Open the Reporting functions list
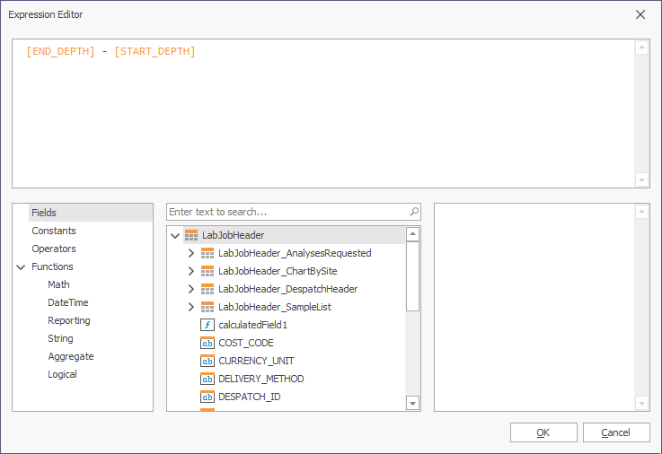662x454 pixels. (x=69, y=320)
